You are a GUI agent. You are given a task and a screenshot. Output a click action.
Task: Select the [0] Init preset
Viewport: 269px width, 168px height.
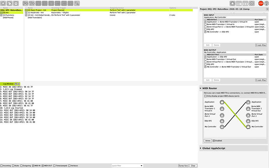pyautogui.click(x=11, y=13)
